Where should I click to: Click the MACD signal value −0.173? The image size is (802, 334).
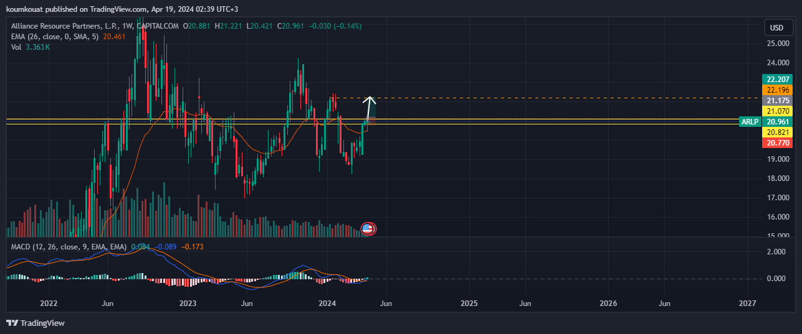coord(191,247)
